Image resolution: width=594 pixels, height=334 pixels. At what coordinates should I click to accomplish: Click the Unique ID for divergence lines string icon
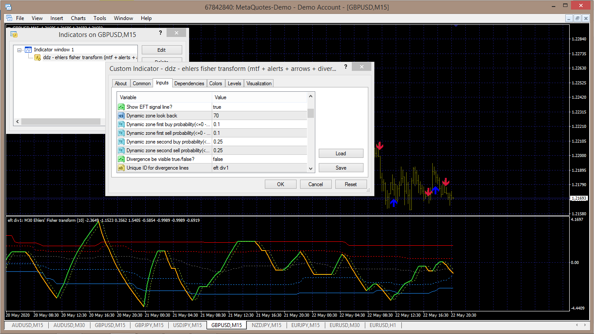121,168
